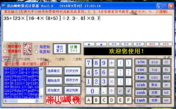
Task: Click the digit 5 key
Action: [96, 72]
